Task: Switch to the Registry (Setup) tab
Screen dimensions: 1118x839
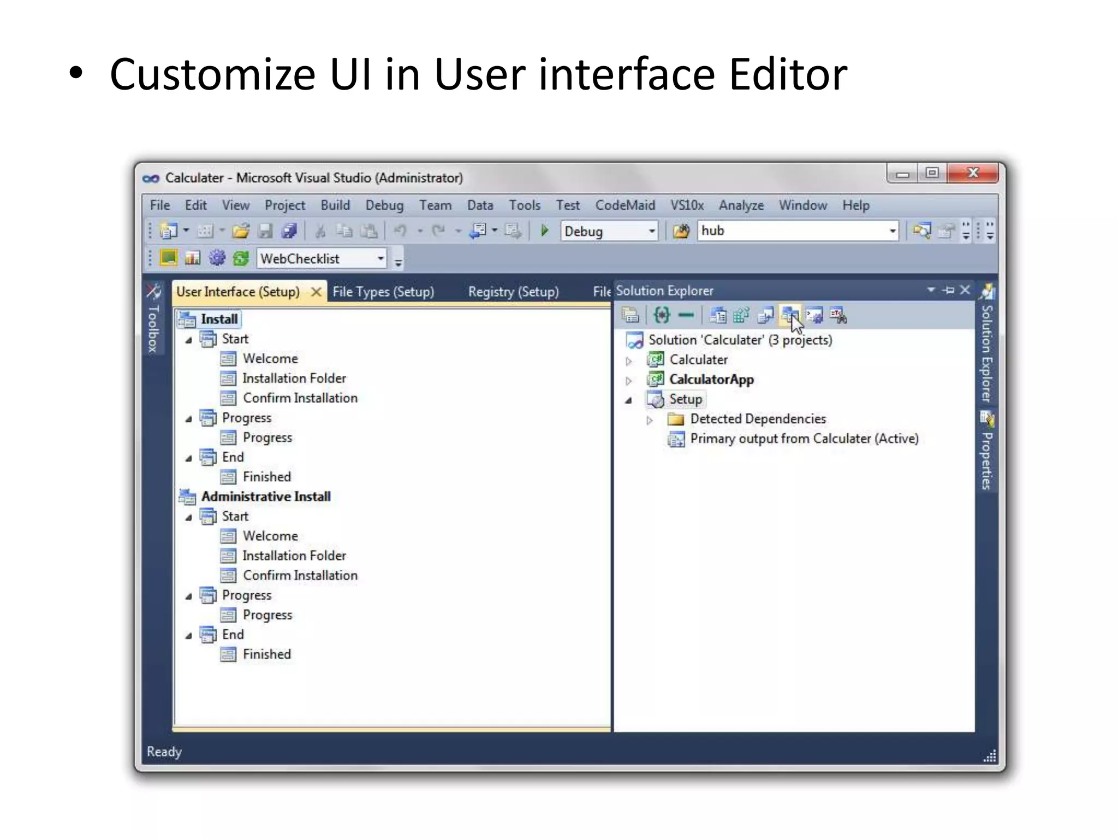Action: [513, 292]
